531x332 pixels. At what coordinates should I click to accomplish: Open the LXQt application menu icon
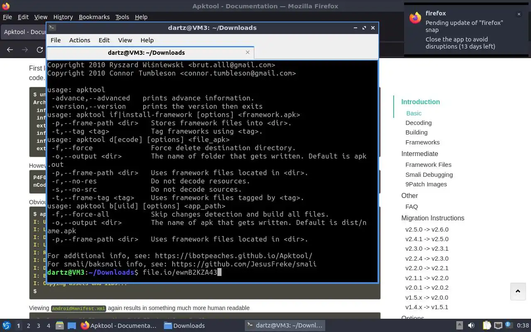click(6, 326)
